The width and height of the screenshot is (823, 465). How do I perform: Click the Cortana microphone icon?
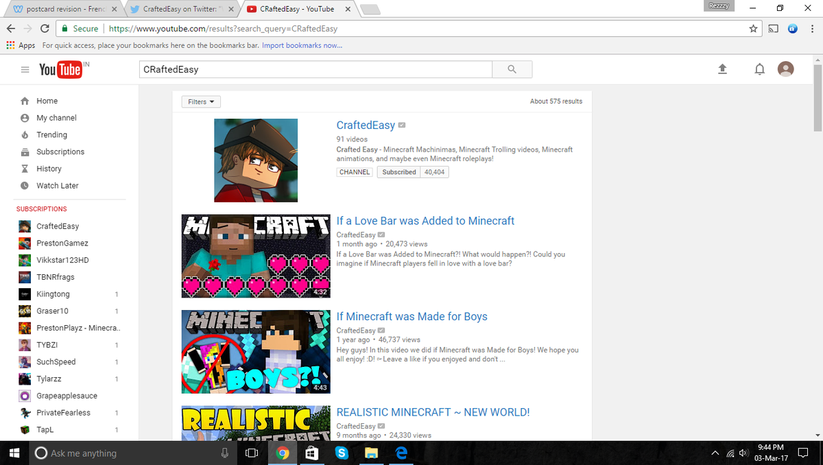[224, 453]
